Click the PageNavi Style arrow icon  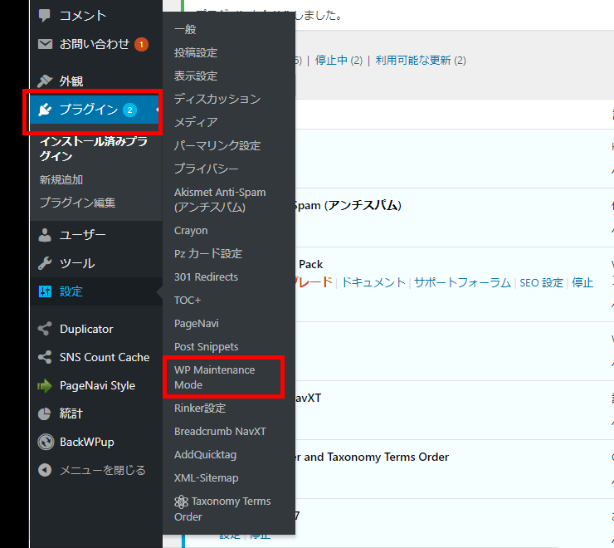[45, 385]
